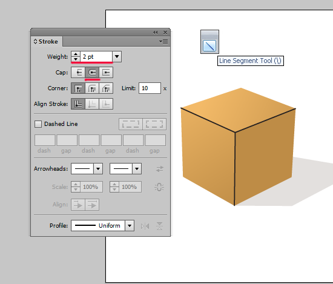
Task: Align stroke to center icon
Action: click(78, 104)
